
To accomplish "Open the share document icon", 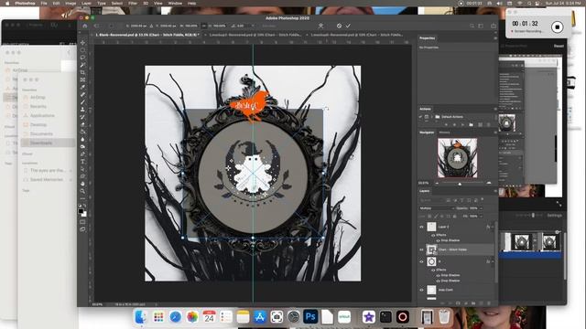I will 494,26.
